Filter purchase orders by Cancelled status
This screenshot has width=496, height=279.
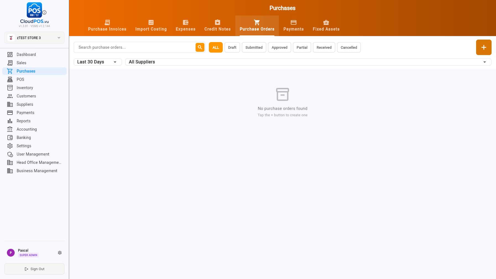(349, 47)
